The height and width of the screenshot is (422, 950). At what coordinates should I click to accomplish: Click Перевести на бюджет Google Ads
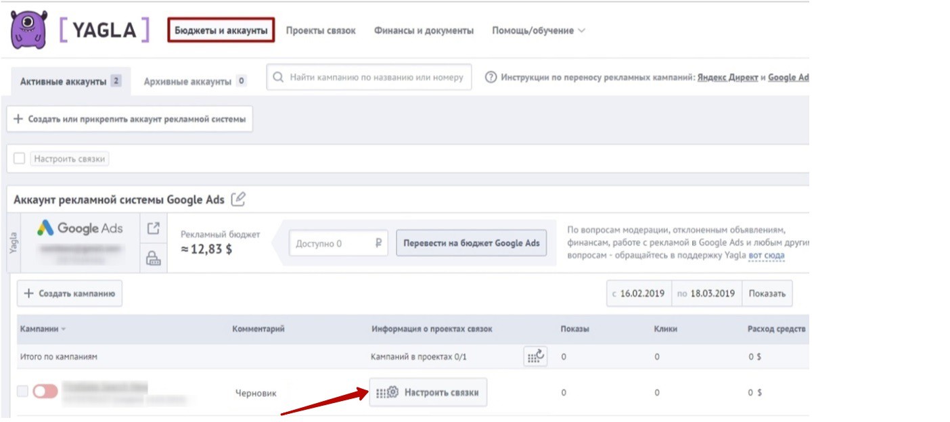(x=471, y=243)
